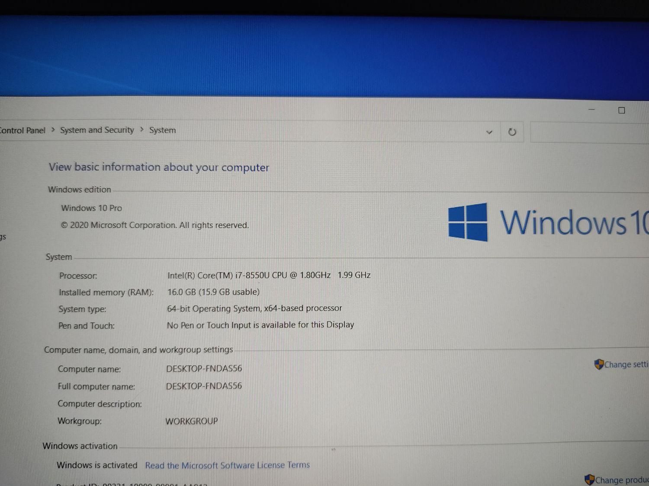649x486 pixels.
Task: Click the Control Panel search field
Action: pos(590,133)
